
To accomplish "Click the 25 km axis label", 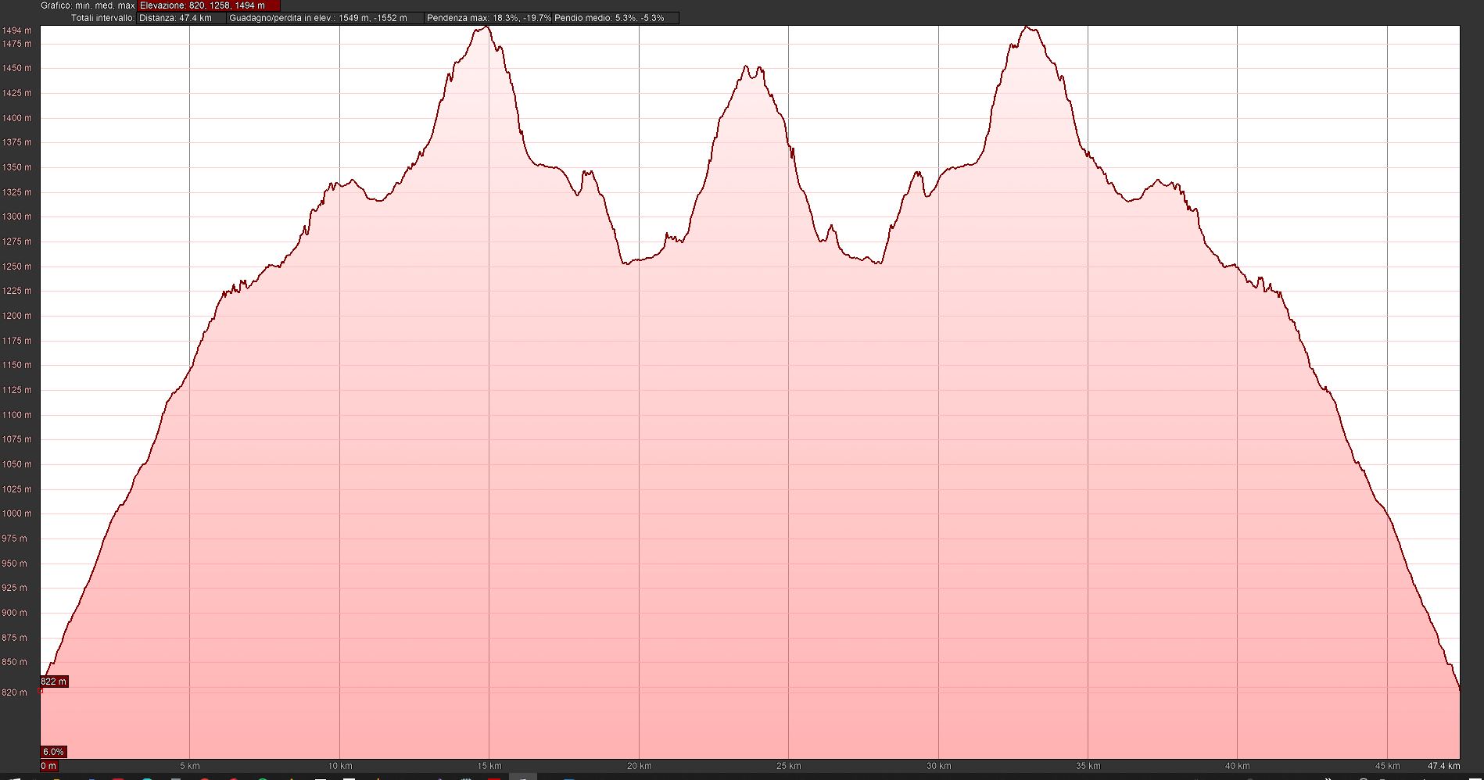I will (x=788, y=766).
